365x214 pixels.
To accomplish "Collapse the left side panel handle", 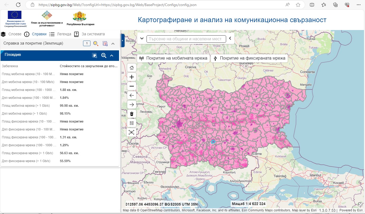I will click(123, 41).
